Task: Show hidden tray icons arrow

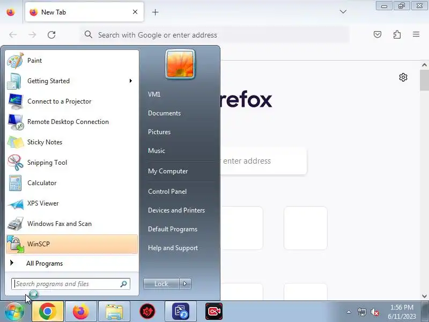Action: [349, 312]
